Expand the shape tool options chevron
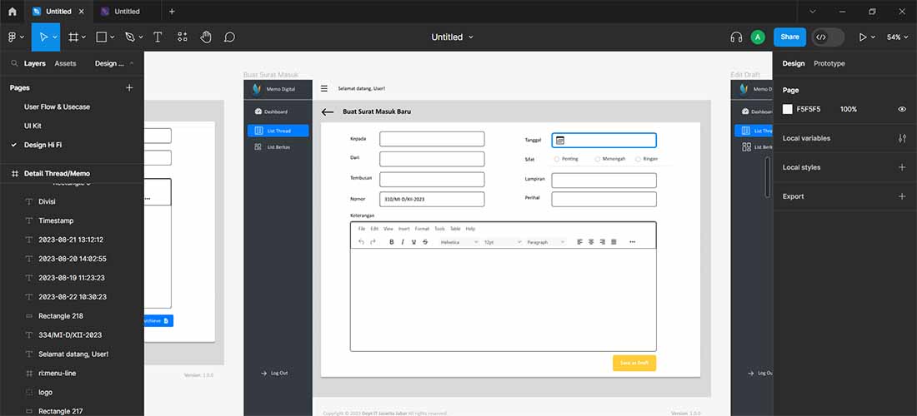 pos(113,37)
